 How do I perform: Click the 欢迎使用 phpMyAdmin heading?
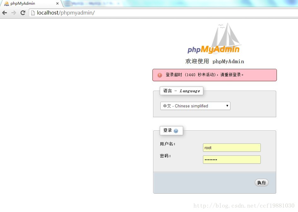[215, 61]
